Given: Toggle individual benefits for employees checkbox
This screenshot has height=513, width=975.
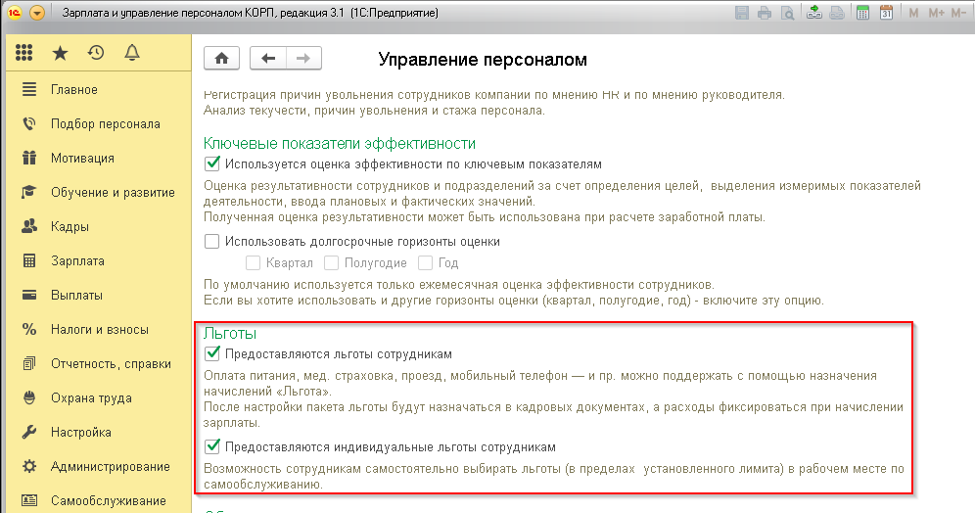Looking at the screenshot, I should coord(212,446).
